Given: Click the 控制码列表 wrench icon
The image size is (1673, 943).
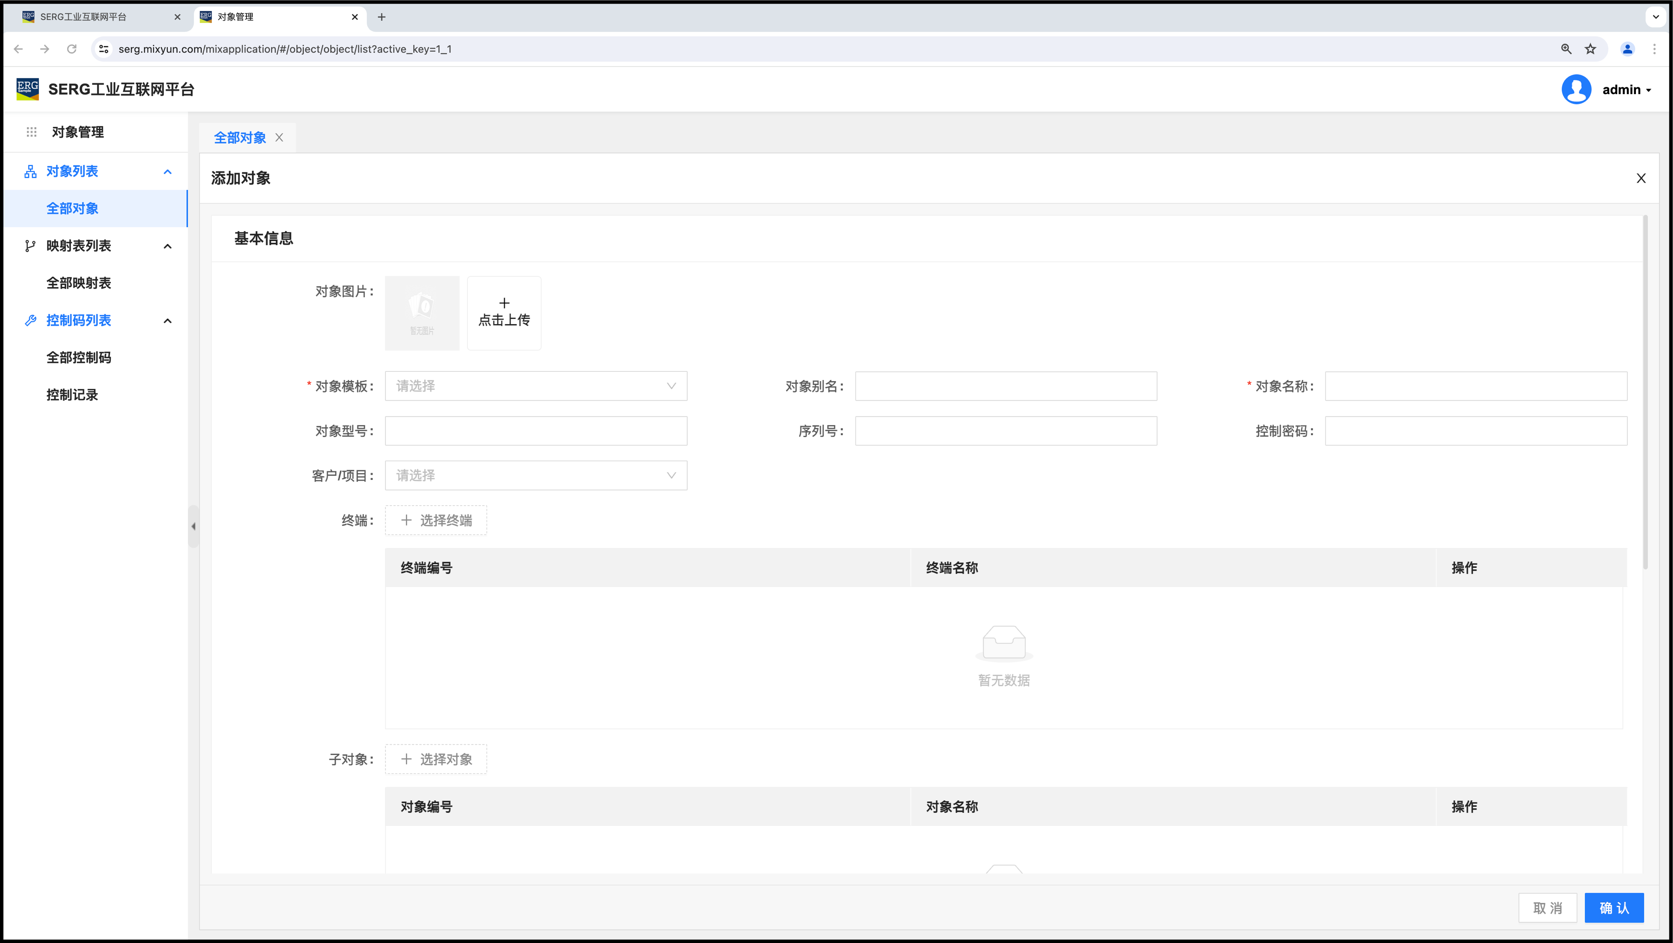Looking at the screenshot, I should tap(30, 320).
